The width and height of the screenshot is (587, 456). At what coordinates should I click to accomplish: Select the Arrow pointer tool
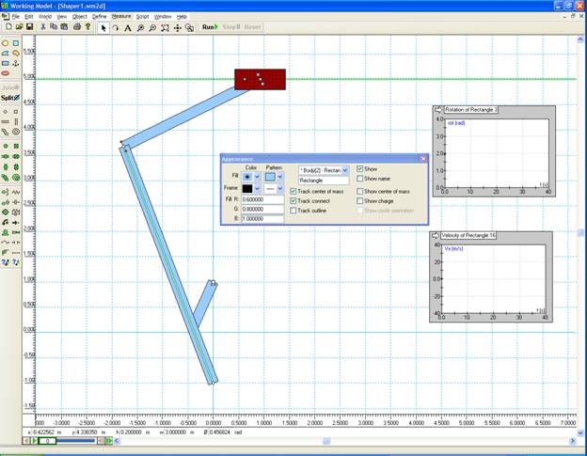tap(103, 27)
